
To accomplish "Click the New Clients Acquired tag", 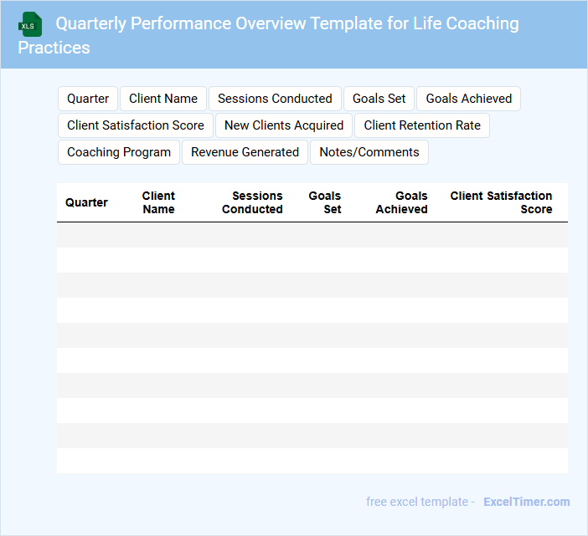I will point(284,125).
